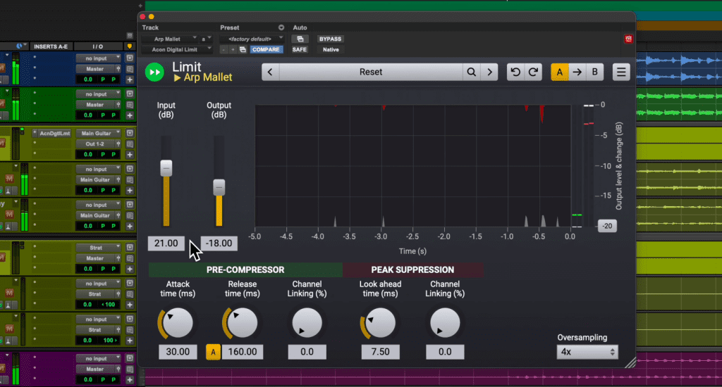Screen dimensions: 722x387
Task: Click the INSERTS A-E column header
Action: [x=51, y=46]
